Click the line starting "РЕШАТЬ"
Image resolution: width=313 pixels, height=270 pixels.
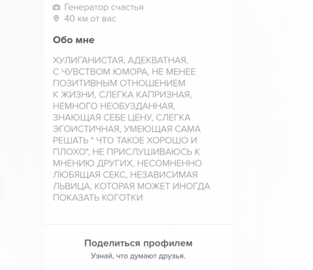pyautogui.click(x=125, y=140)
